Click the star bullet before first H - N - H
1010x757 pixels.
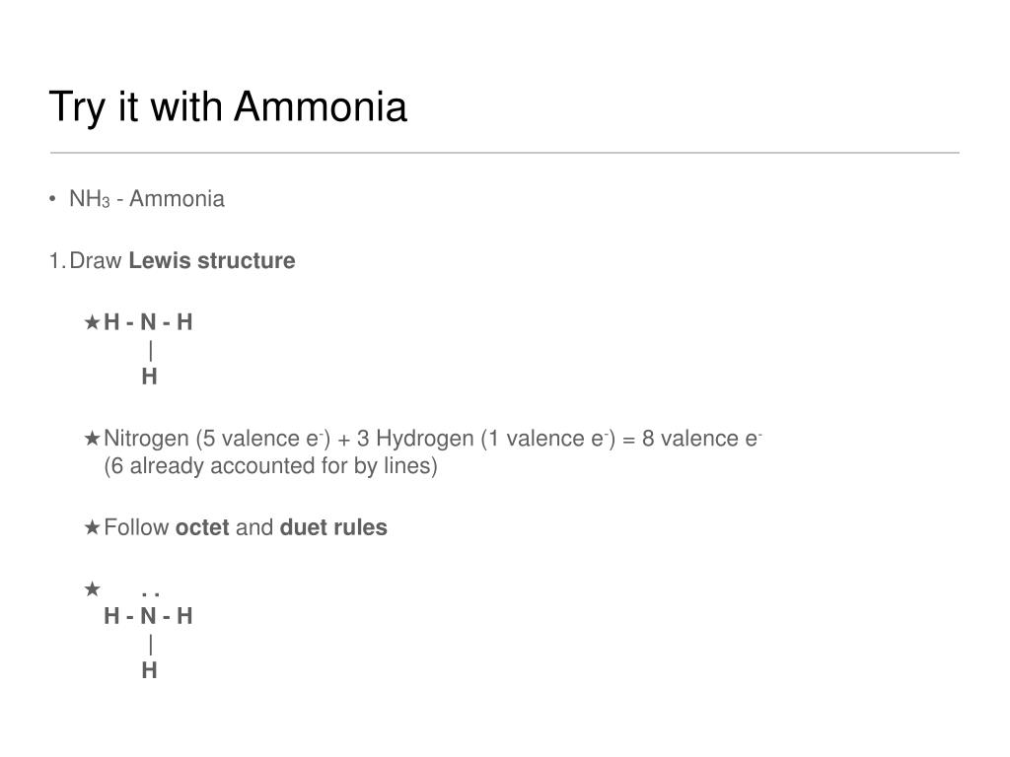coord(92,321)
